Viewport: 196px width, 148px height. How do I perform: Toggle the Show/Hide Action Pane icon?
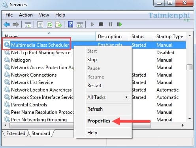[80, 25]
